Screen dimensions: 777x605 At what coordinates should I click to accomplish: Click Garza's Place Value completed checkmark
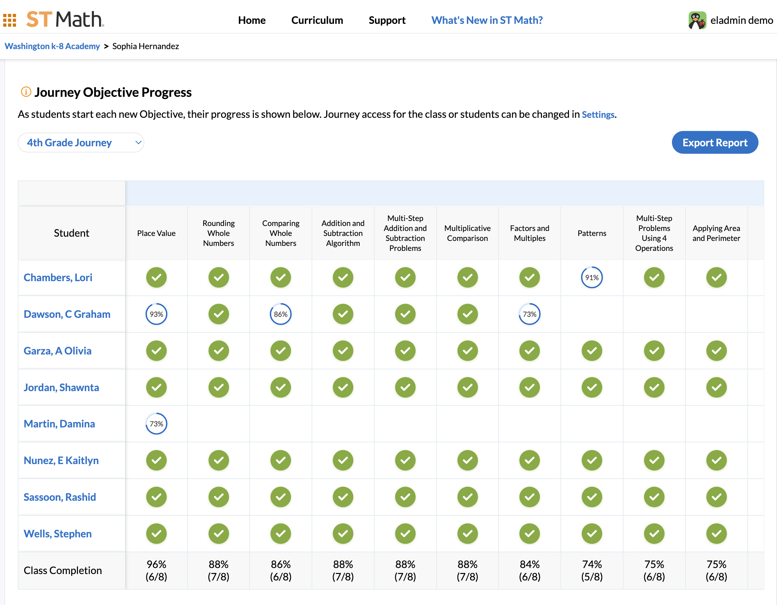(x=156, y=351)
